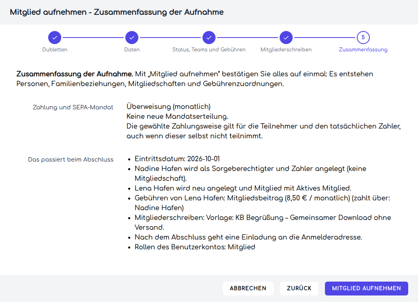Viewport: 418px width, 302px height.
Task: Go to the Dubletten step label
Action: (55, 49)
